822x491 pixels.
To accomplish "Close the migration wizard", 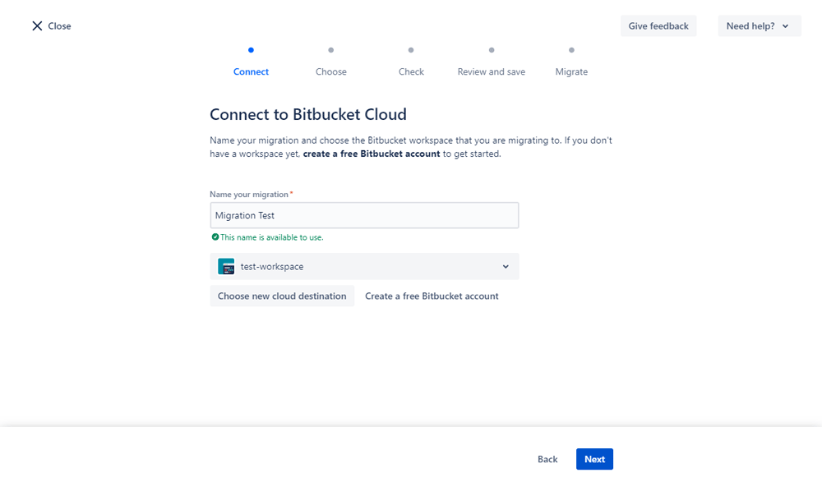I will tap(51, 26).
